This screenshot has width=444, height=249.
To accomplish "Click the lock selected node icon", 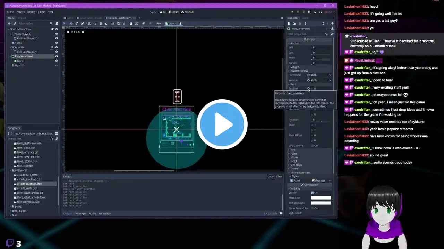I will point(131,24).
